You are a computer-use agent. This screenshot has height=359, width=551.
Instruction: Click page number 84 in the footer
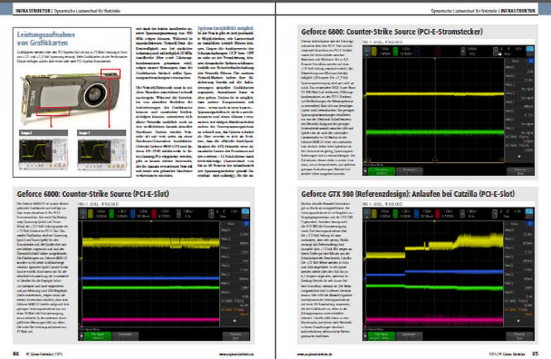15,354
